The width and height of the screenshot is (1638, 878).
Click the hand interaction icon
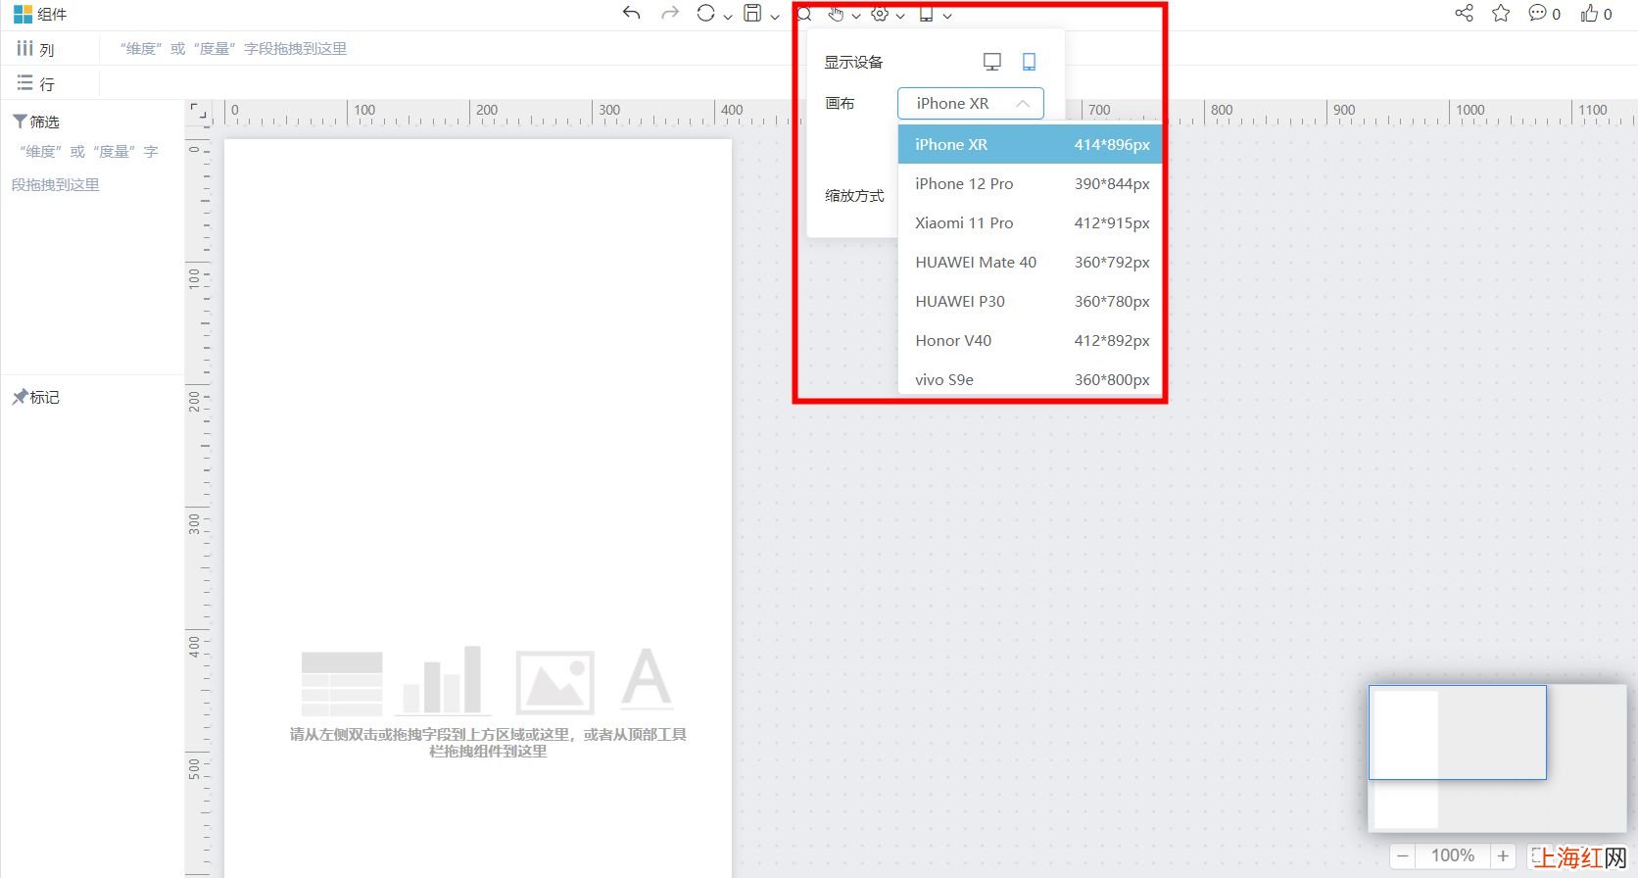point(836,14)
